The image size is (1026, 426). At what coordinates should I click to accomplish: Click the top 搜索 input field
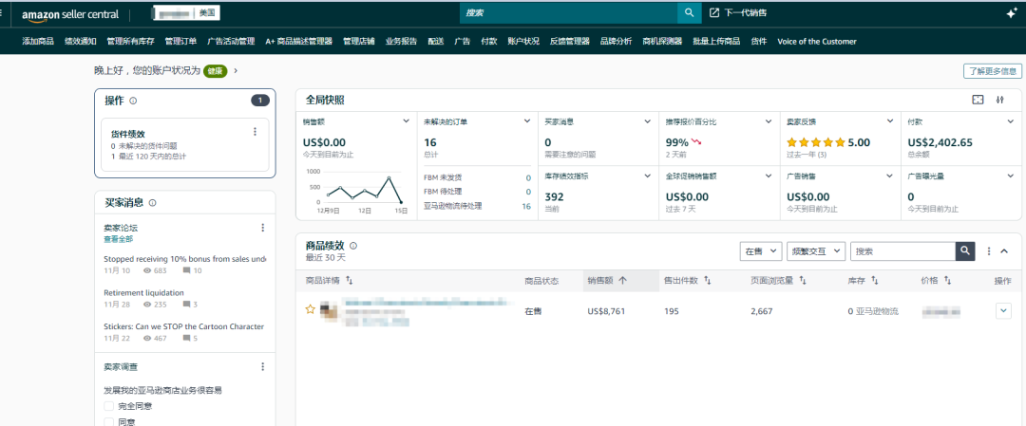click(x=569, y=12)
